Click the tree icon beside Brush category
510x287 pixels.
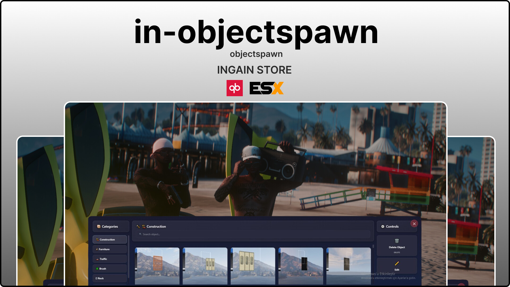97,269
